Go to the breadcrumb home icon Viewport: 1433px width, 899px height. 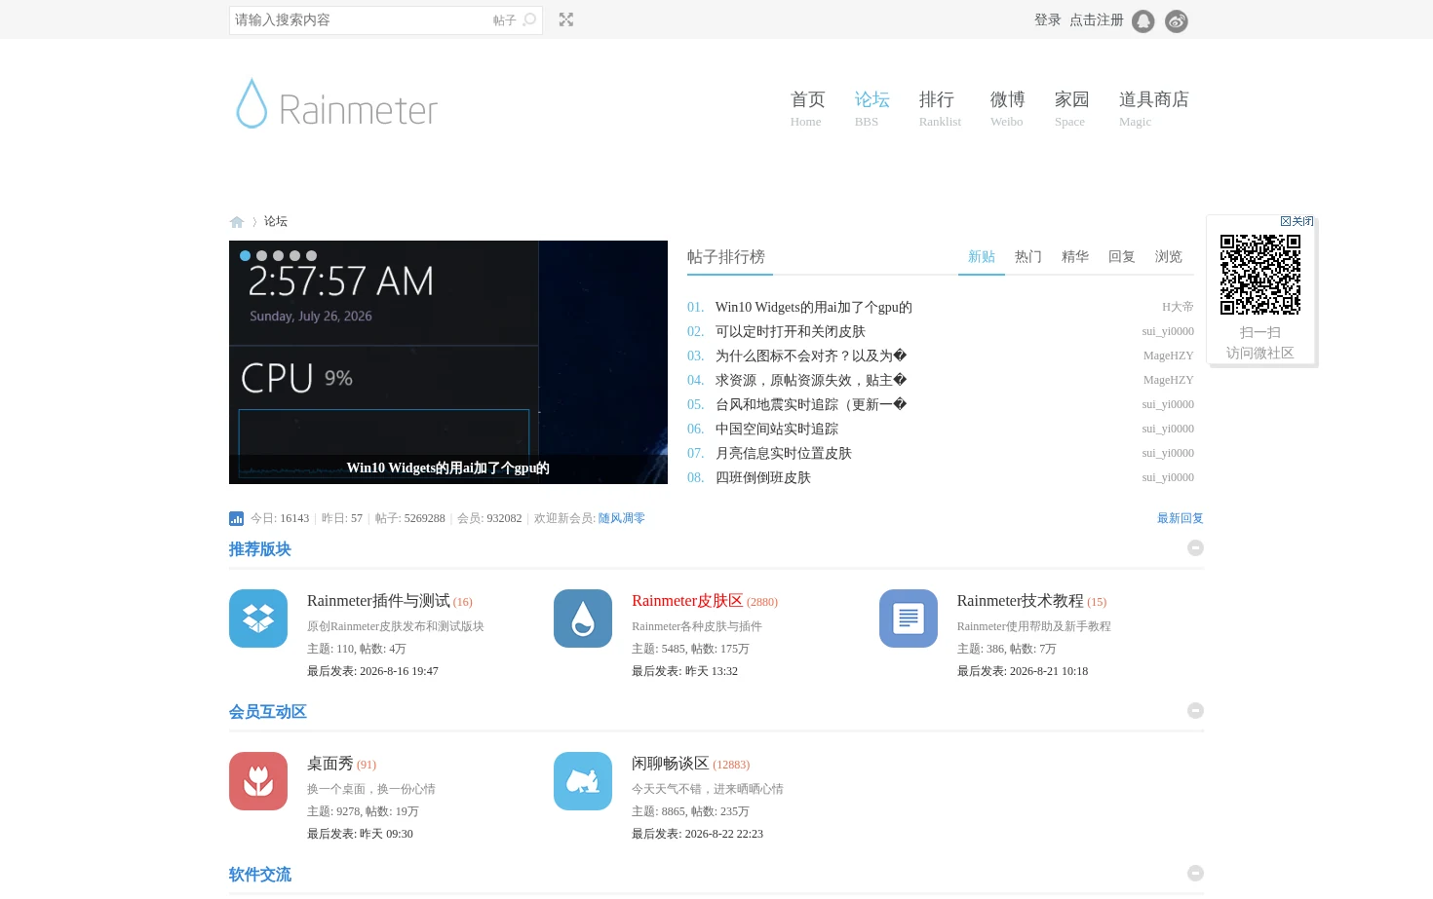(237, 222)
